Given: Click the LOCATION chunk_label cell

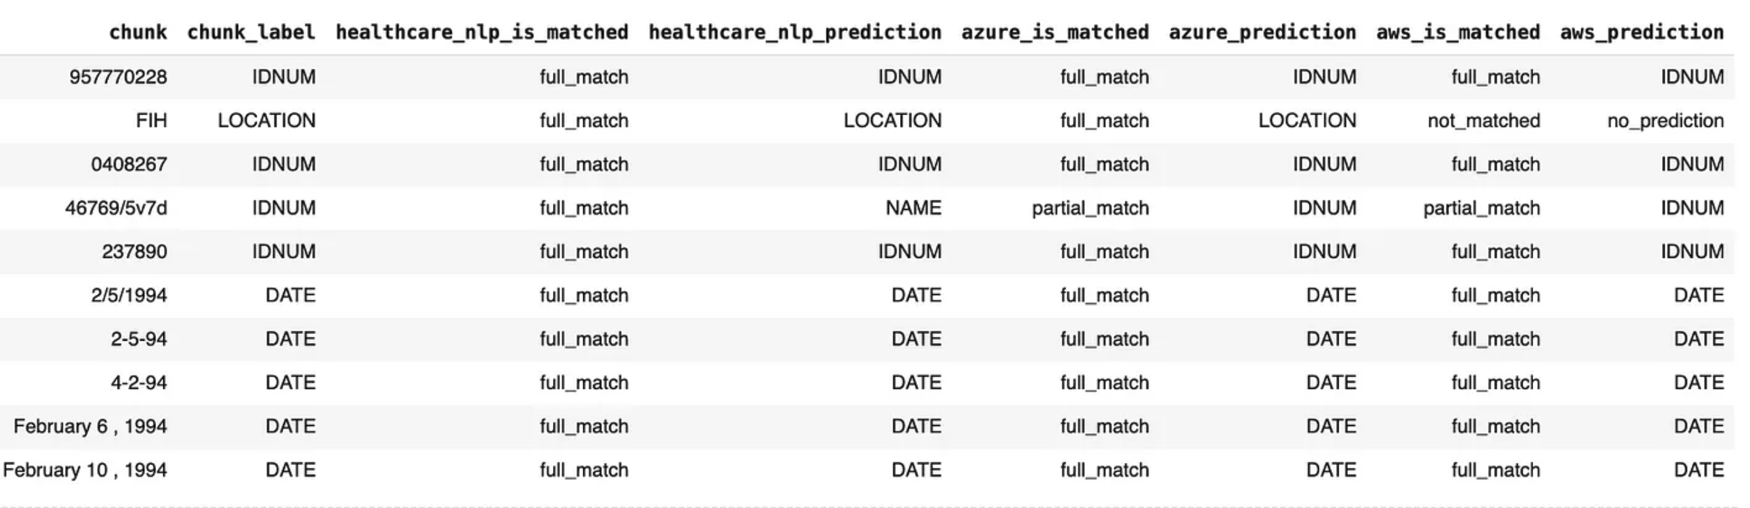Looking at the screenshot, I should (267, 120).
